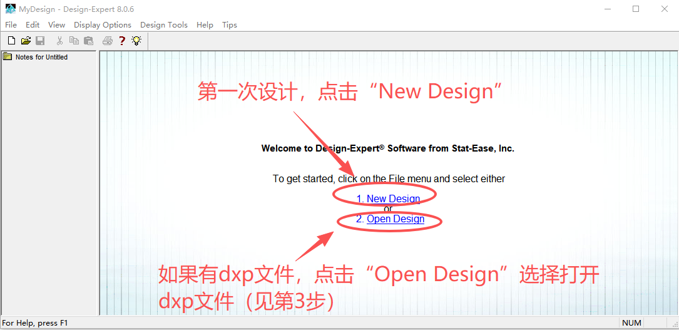Open the Help menu

(205, 25)
